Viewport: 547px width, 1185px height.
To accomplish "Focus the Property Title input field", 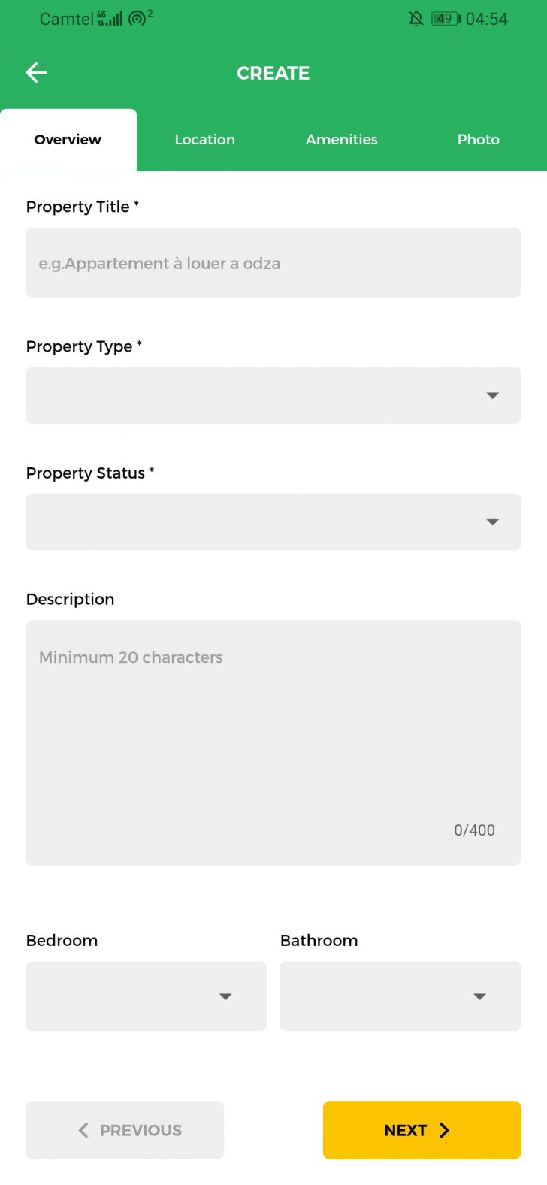I will tap(273, 263).
